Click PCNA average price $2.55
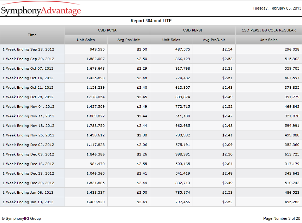 pyautogui.click(x=142, y=164)
